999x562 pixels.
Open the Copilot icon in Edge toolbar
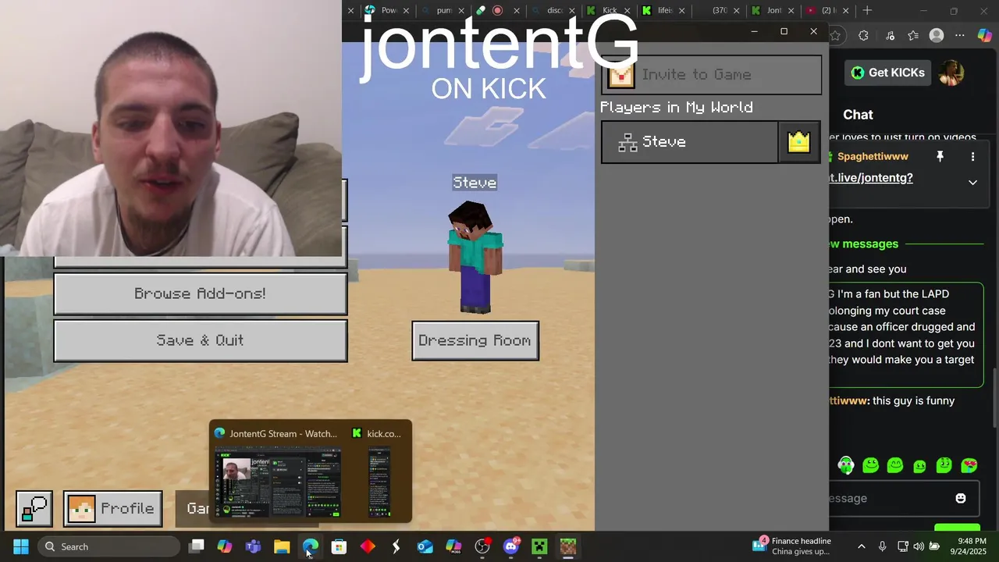coord(984,35)
